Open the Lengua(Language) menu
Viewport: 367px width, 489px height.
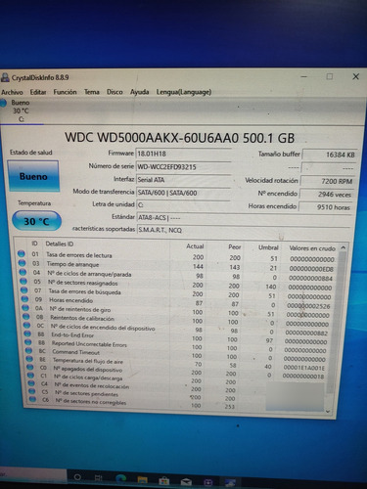coord(184,92)
